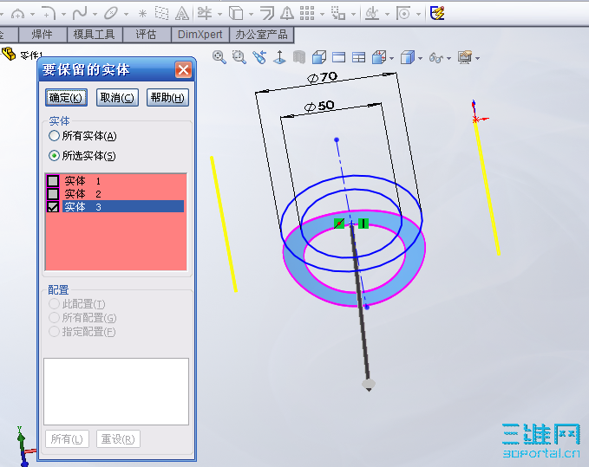Viewport: 589px width, 467px height.
Task: Click the empty configuration list box
Action: (116, 392)
